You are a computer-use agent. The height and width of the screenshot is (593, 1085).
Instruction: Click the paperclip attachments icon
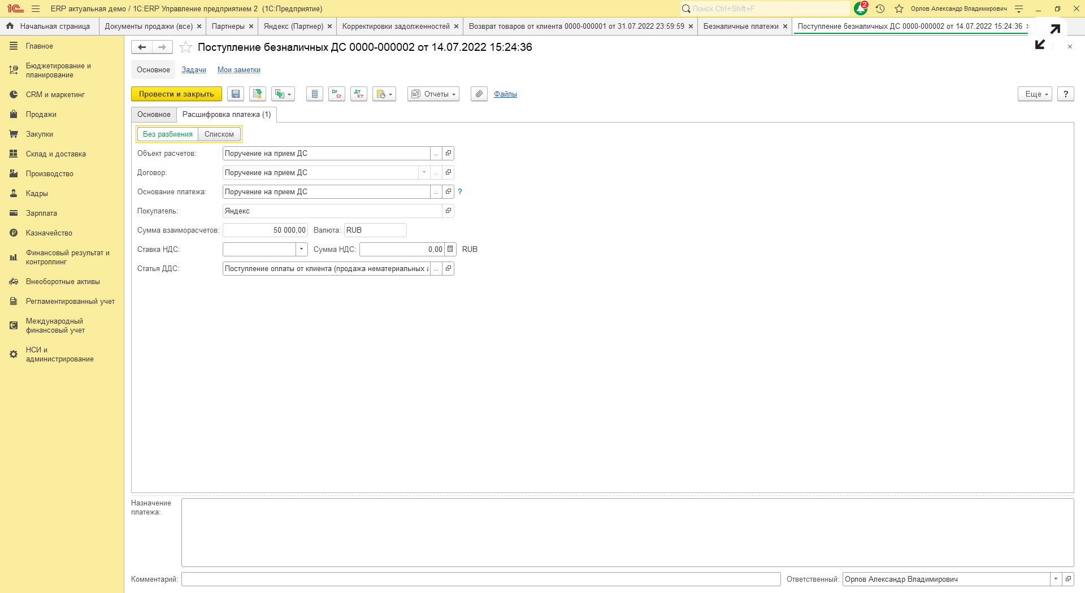click(479, 94)
